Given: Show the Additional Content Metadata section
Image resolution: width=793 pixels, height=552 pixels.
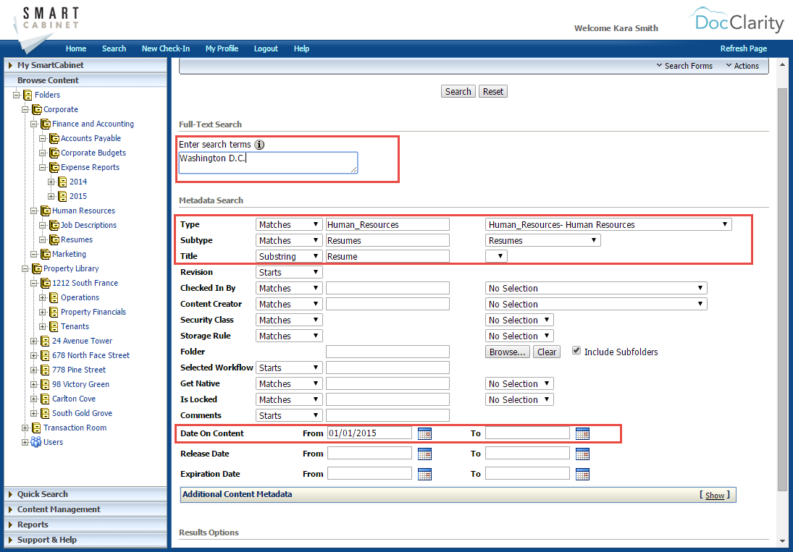Looking at the screenshot, I should click(x=715, y=495).
